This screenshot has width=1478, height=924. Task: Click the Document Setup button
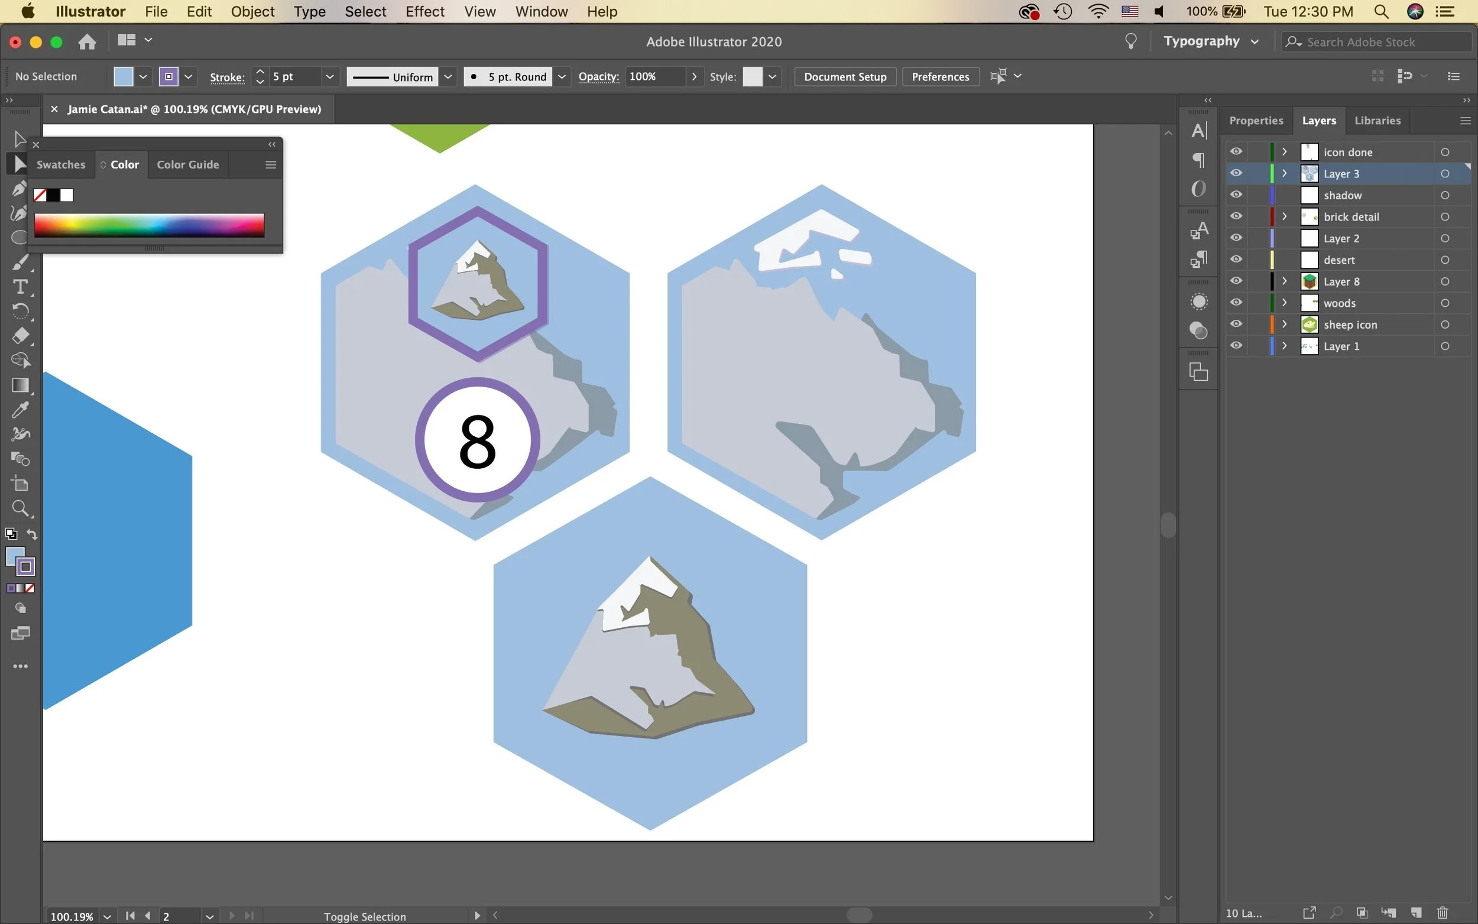[845, 76]
